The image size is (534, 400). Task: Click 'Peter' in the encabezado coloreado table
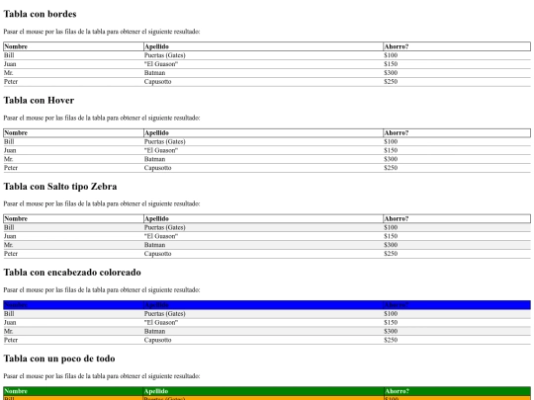pyautogui.click(x=11, y=340)
